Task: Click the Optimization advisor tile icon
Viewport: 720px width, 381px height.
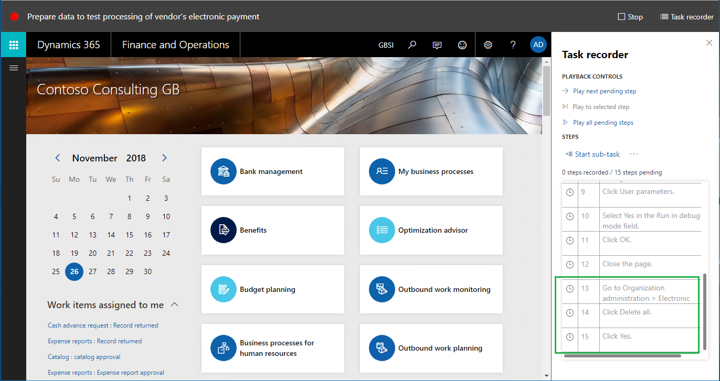Action: [x=382, y=230]
